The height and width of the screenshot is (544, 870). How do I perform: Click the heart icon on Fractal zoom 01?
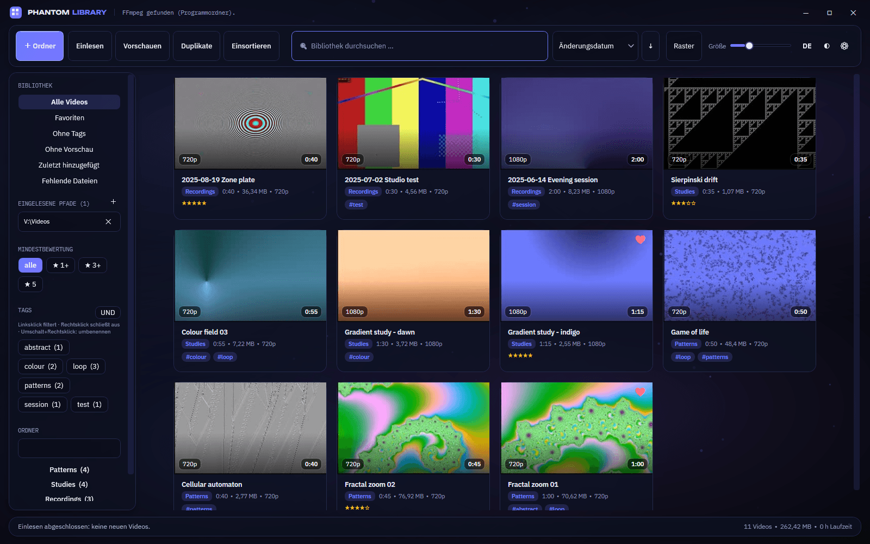[640, 392]
